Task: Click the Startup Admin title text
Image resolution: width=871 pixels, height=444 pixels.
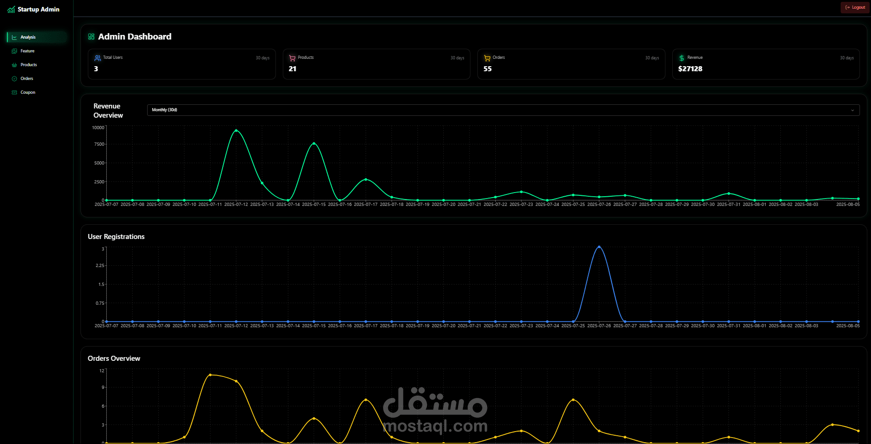Action: coord(39,9)
